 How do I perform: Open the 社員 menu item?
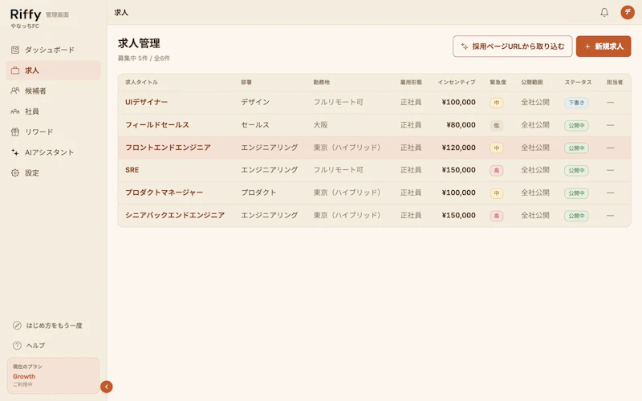pyautogui.click(x=53, y=111)
